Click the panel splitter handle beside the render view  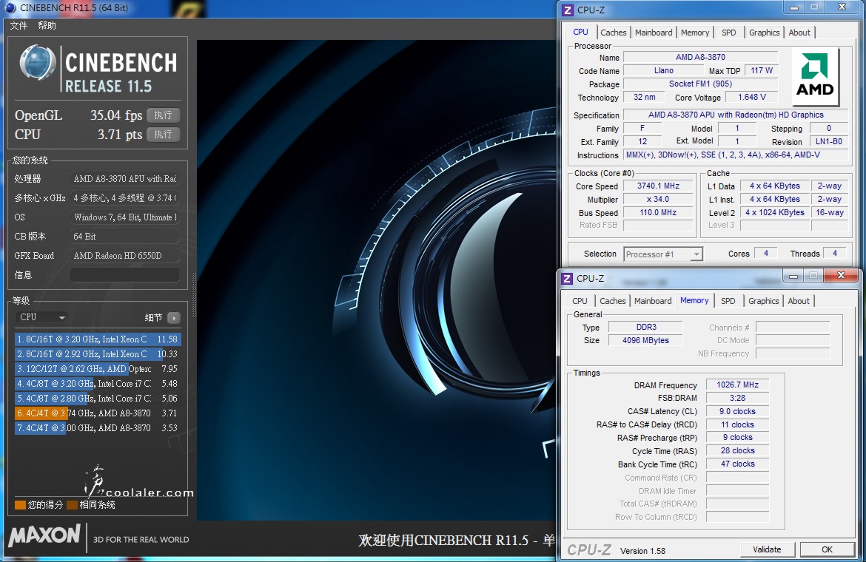pyautogui.click(x=194, y=295)
